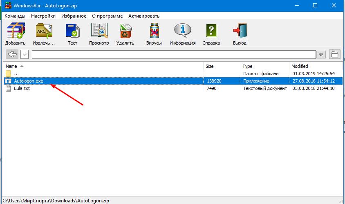Viewport: 345px width, 204px height.
Task: Sort files by the Size column header
Action: (209, 66)
